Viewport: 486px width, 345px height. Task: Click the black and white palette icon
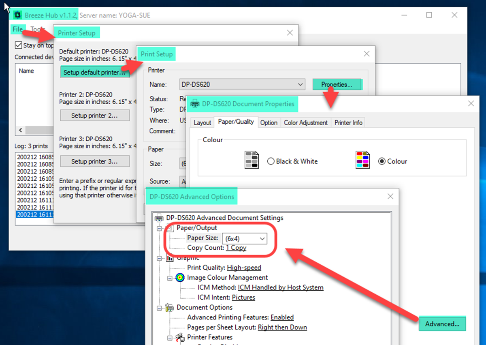click(x=252, y=160)
